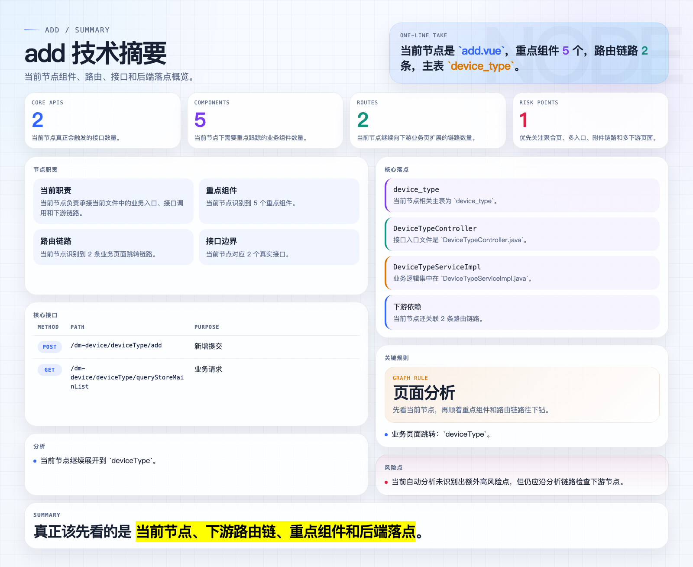Viewport: 693px width, 567px height.
Task: Click the DeviceTypeController landing item
Action: (x=522, y=234)
